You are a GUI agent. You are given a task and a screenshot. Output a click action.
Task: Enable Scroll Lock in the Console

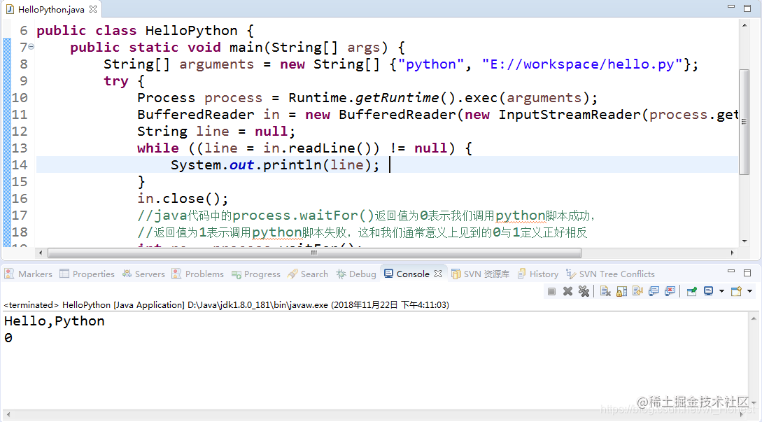621,291
